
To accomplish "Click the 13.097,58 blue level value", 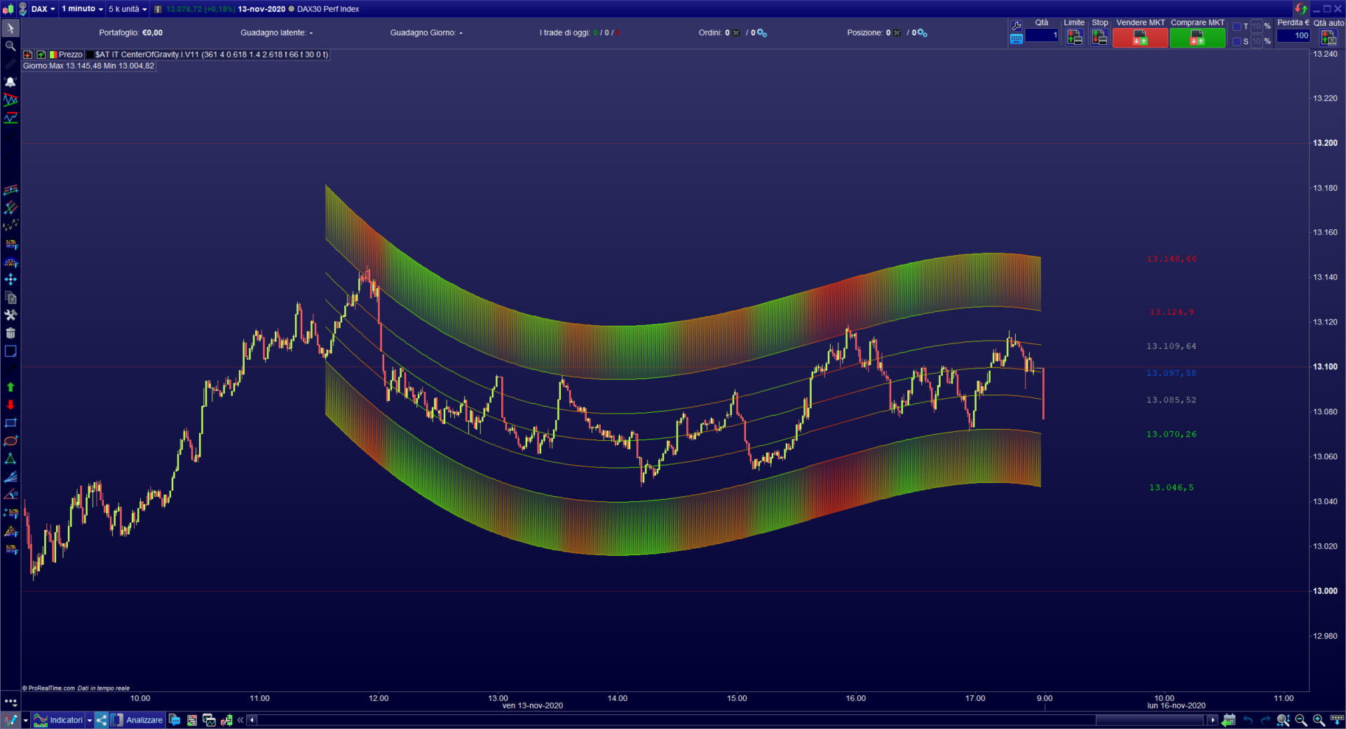I will click(1171, 373).
